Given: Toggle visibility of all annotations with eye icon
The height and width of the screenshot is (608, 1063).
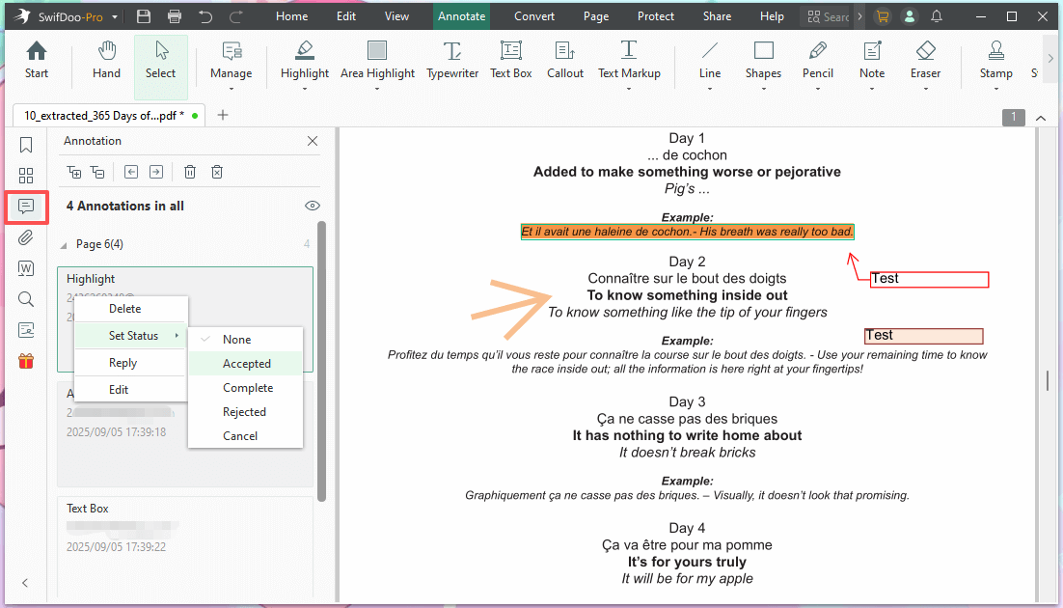Looking at the screenshot, I should (312, 205).
